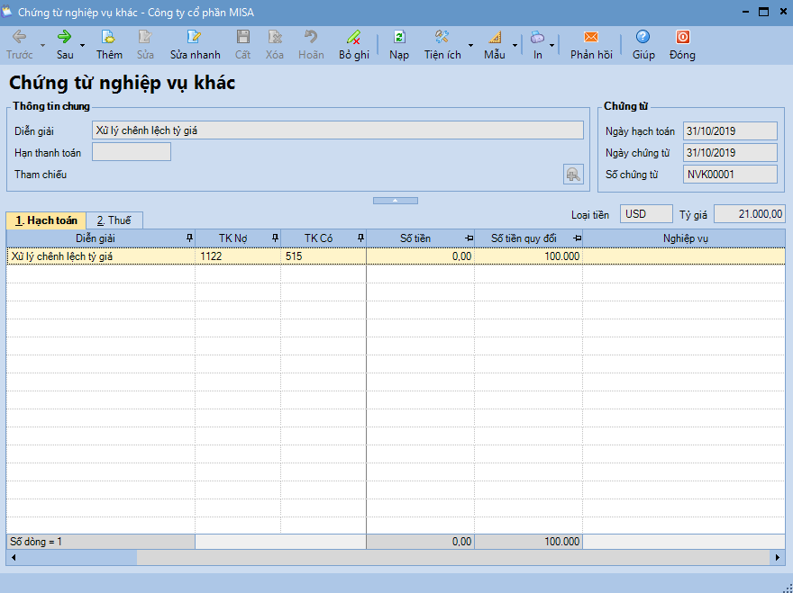Viewport: 793px width, 593px height.
Task: Click the Tham chiếu reference search icon
Action: 573,175
